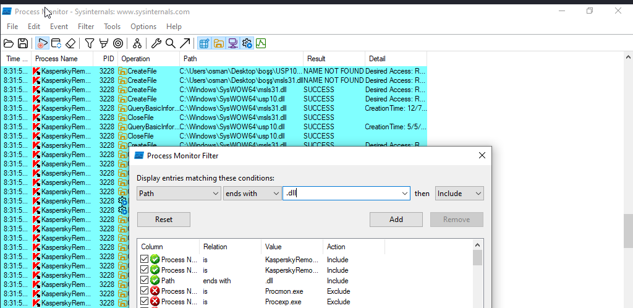The image size is (633, 308).
Task: Click the Process Monitor title bar icon
Action: (x=6, y=11)
